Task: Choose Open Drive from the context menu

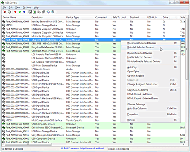Action: pos(151,72)
